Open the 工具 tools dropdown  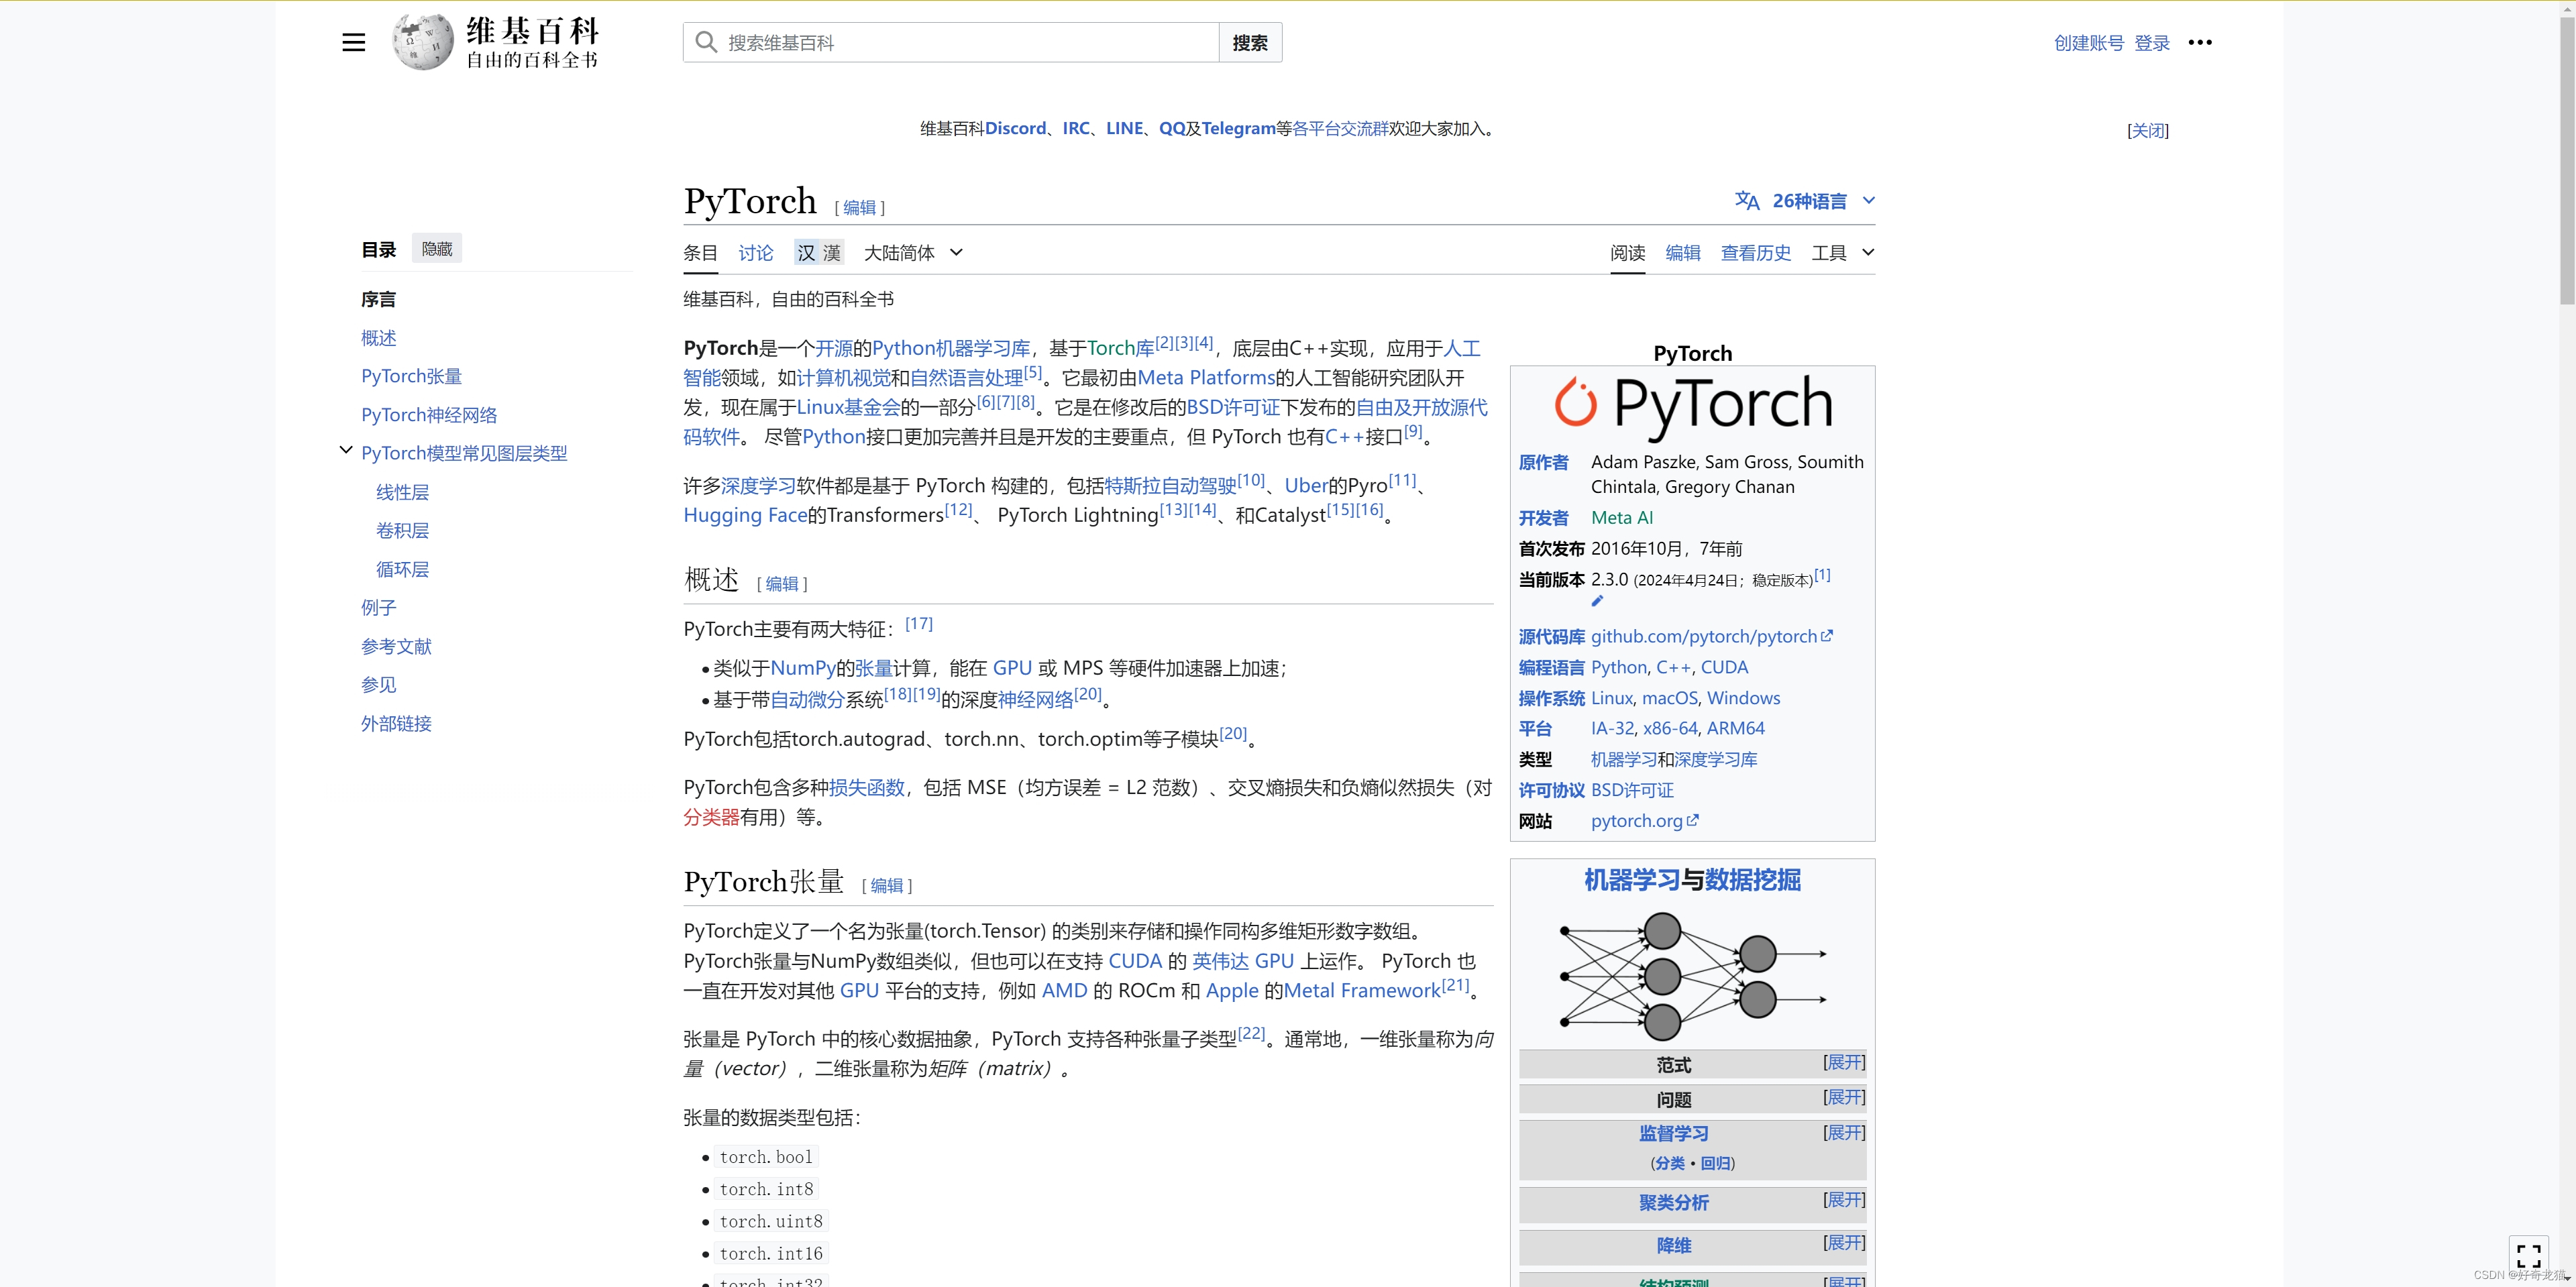1842,253
